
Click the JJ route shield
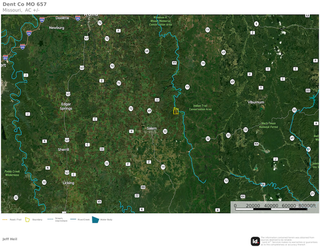tap(157, 100)
